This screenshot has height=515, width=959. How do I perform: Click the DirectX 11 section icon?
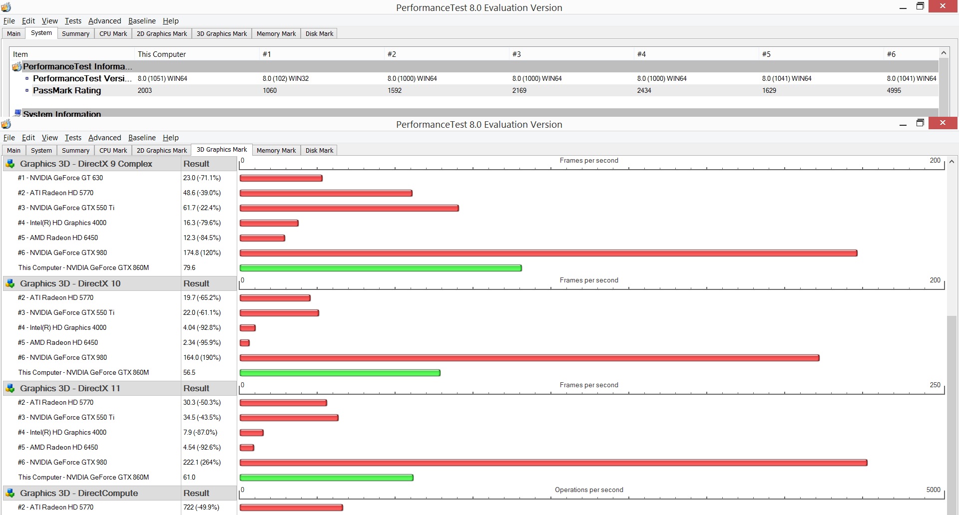click(x=10, y=388)
